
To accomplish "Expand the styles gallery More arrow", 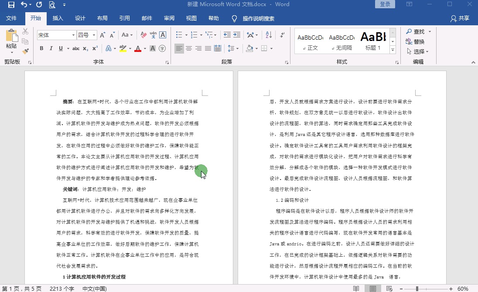I will (x=393, y=50).
